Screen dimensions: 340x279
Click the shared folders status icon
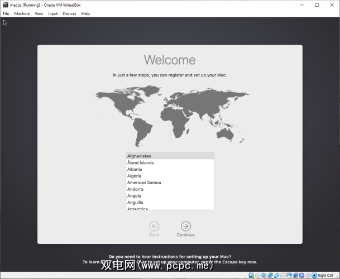pos(283,275)
